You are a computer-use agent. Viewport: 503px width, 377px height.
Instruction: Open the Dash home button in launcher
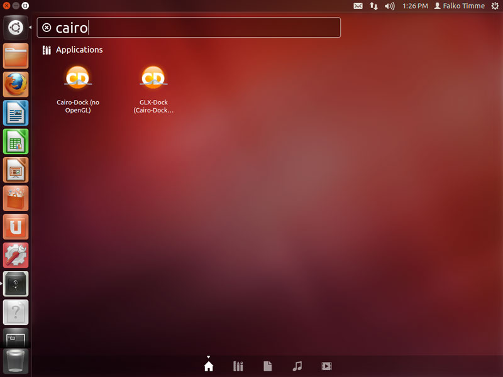pyautogui.click(x=15, y=28)
